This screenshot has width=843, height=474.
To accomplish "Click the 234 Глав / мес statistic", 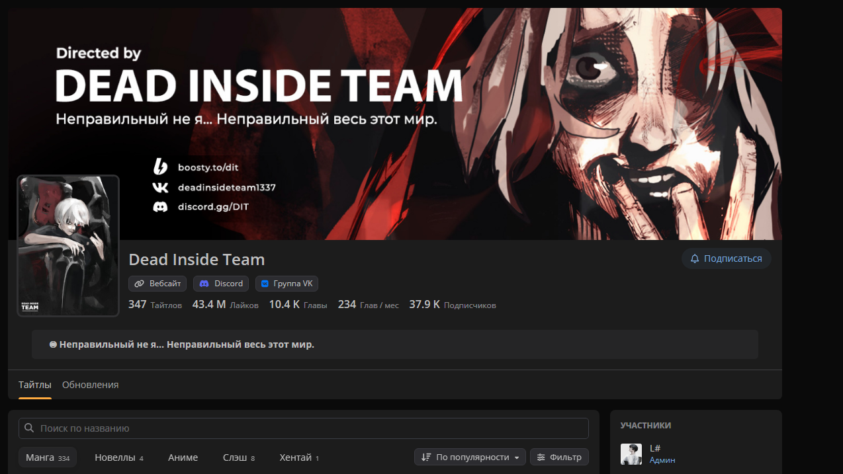I will click(x=369, y=305).
